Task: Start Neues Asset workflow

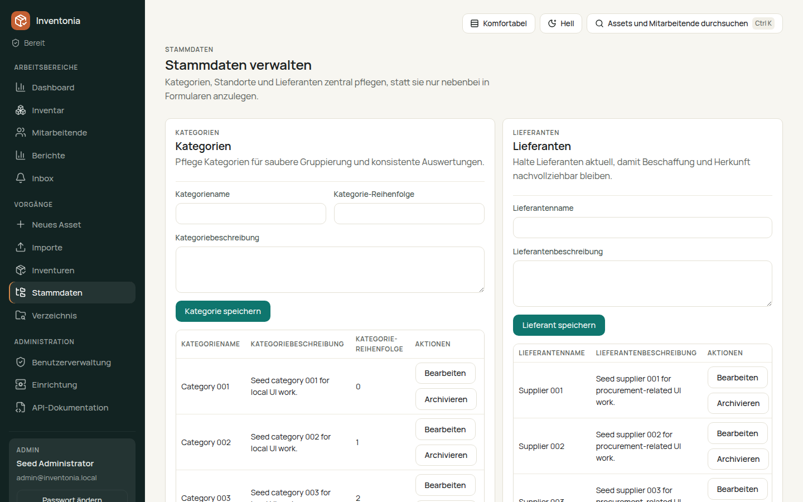Action: [x=72, y=225]
